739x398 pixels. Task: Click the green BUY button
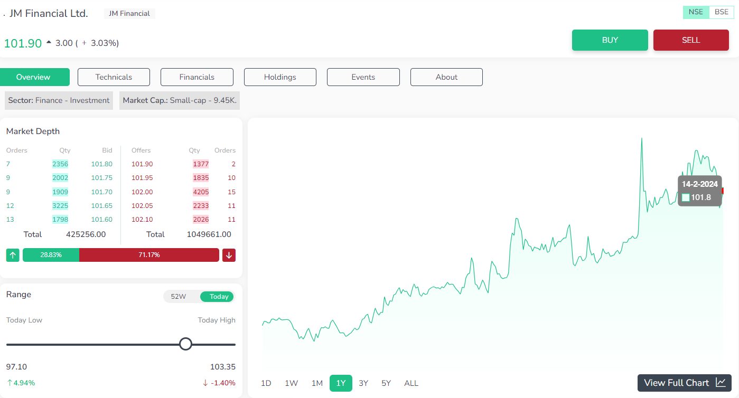click(x=610, y=40)
